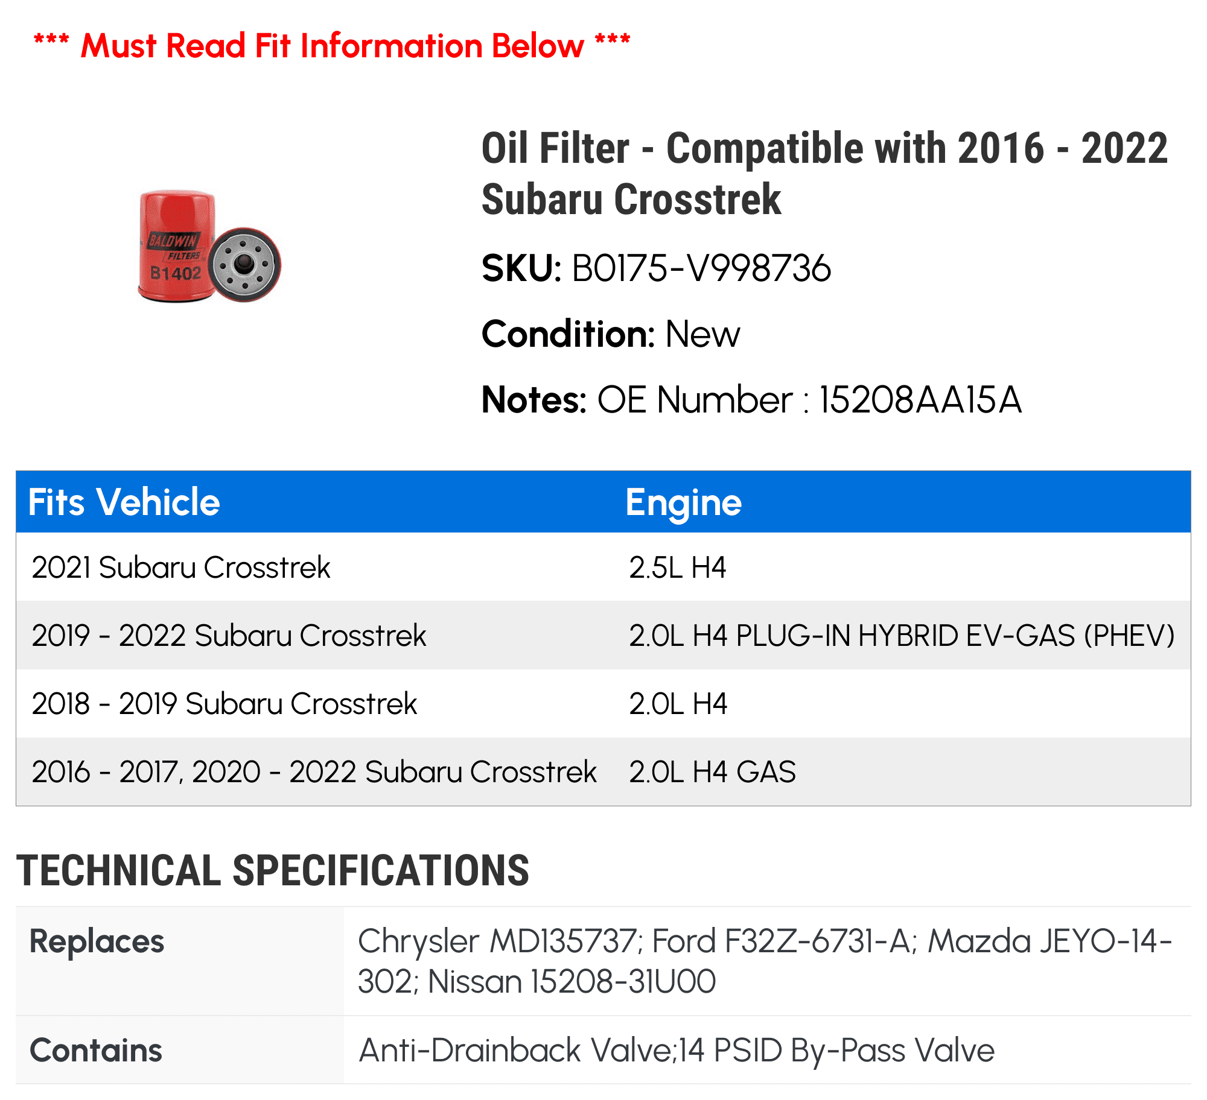1207x1100 pixels.
Task: Click the Baldwin B1402 oil filter image
Action: [209, 247]
